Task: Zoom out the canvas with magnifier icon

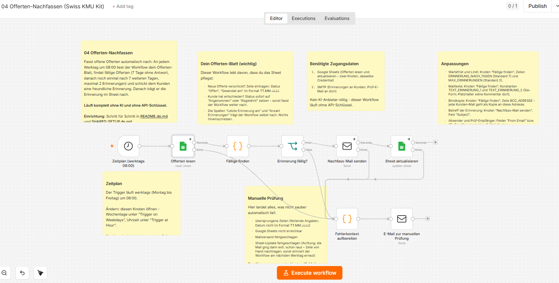Action: [5, 273]
